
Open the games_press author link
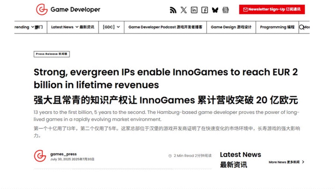64,154
